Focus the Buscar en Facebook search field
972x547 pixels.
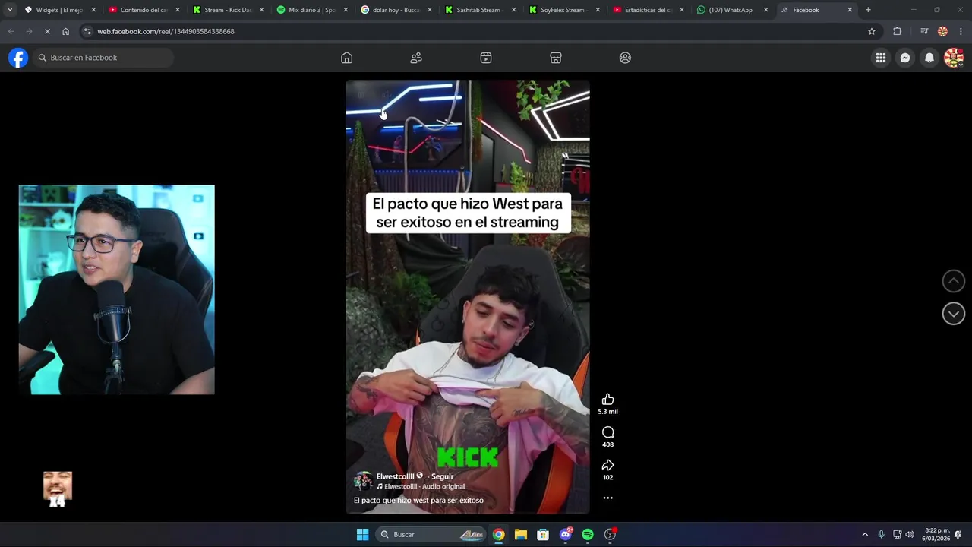coord(104,58)
